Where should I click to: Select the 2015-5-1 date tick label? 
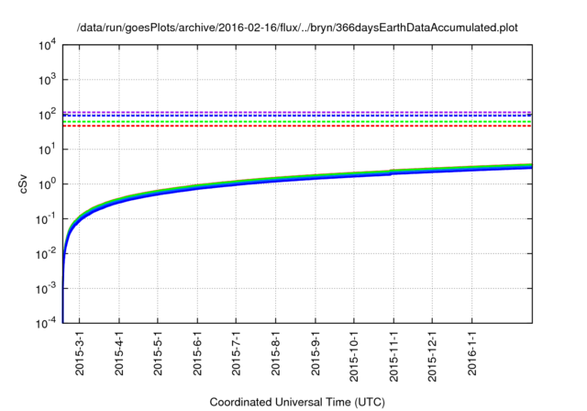pos(158,353)
